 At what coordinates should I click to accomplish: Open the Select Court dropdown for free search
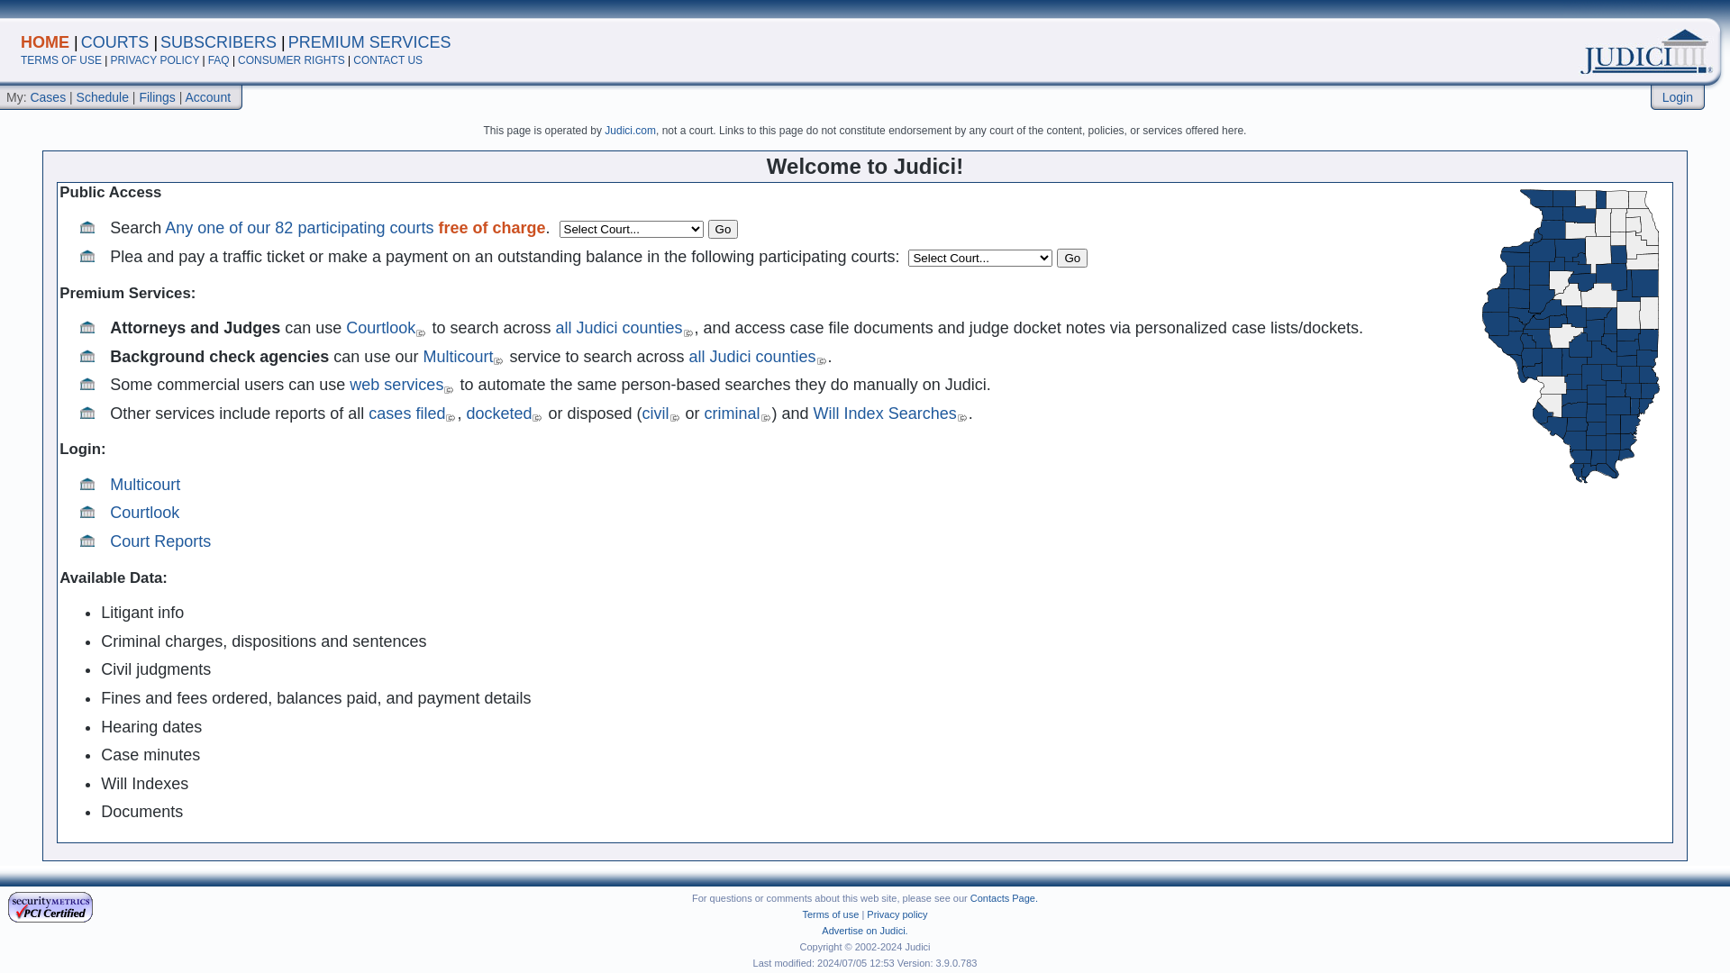[x=632, y=230]
